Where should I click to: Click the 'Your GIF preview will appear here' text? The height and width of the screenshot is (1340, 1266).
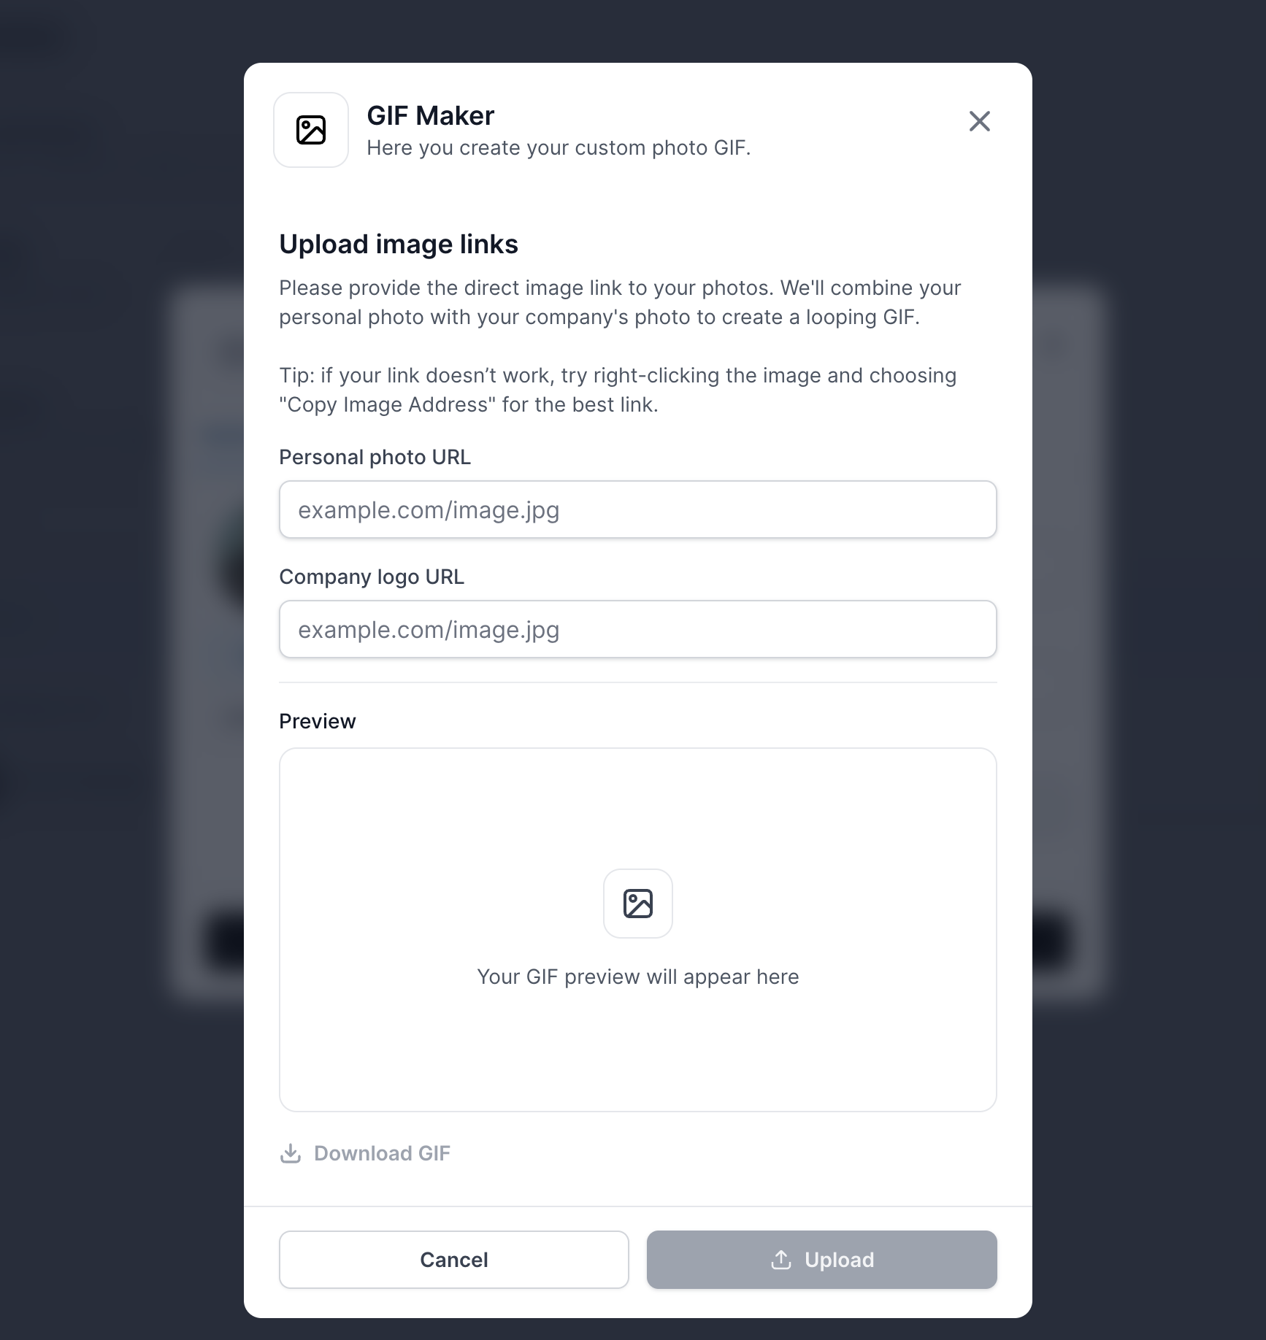637,977
